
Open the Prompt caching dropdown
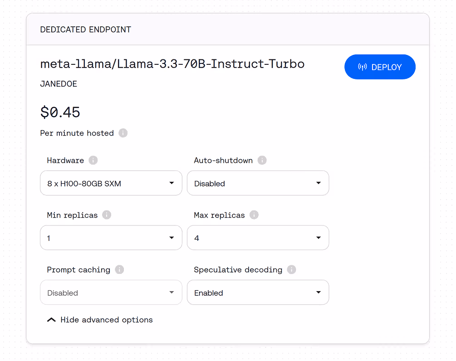111,293
